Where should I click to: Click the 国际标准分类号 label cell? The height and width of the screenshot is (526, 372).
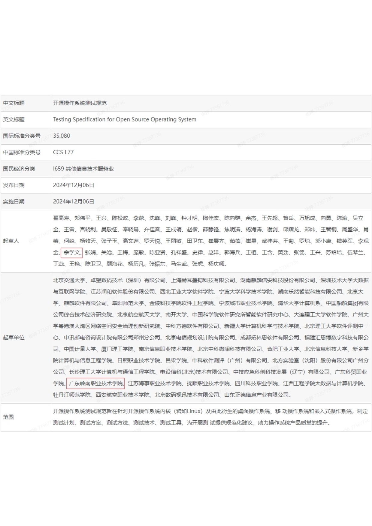click(22, 136)
